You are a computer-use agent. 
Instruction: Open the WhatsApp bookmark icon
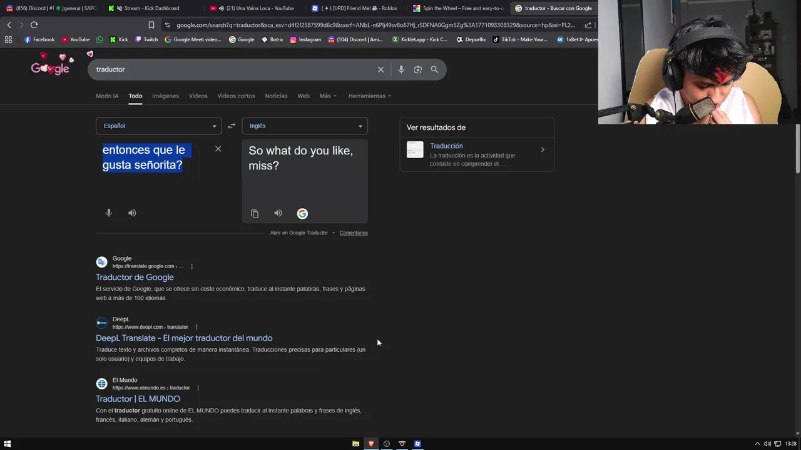tap(99, 39)
